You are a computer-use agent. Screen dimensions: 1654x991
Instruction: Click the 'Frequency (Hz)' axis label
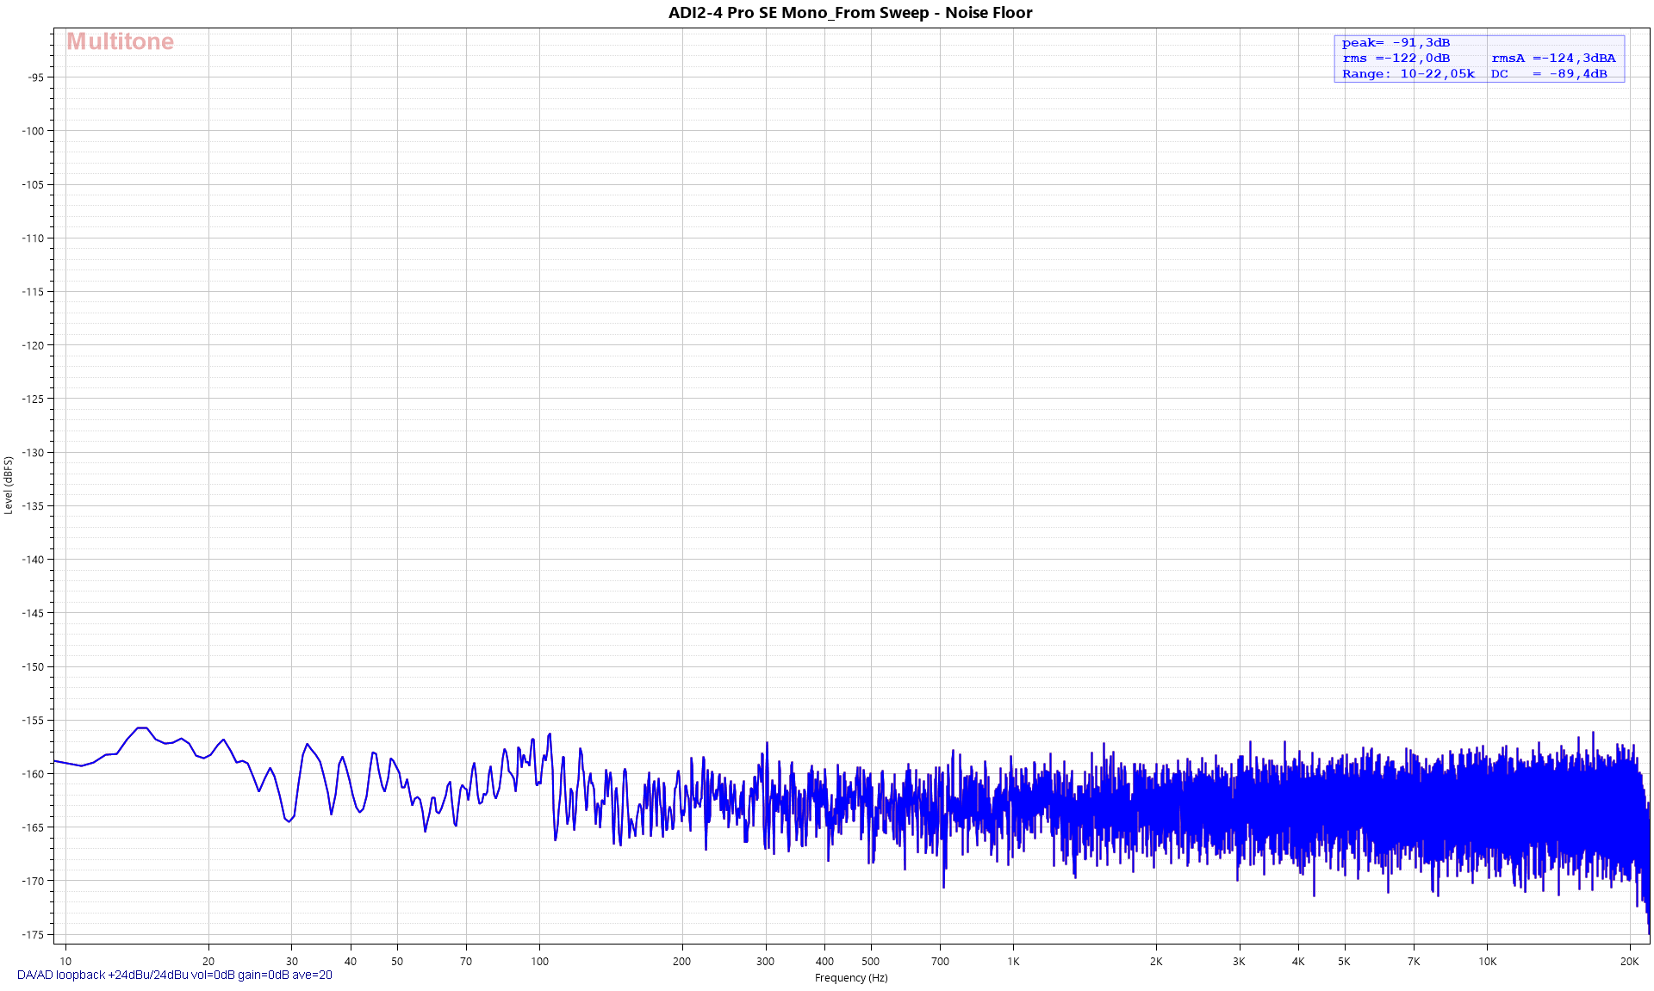tap(851, 977)
